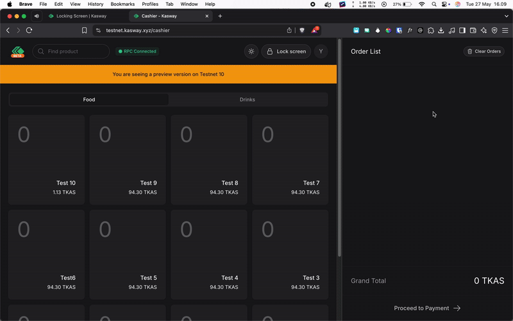The height and width of the screenshot is (321, 513).
Task: Open Brave Rewards triangle icon
Action: tap(314, 30)
